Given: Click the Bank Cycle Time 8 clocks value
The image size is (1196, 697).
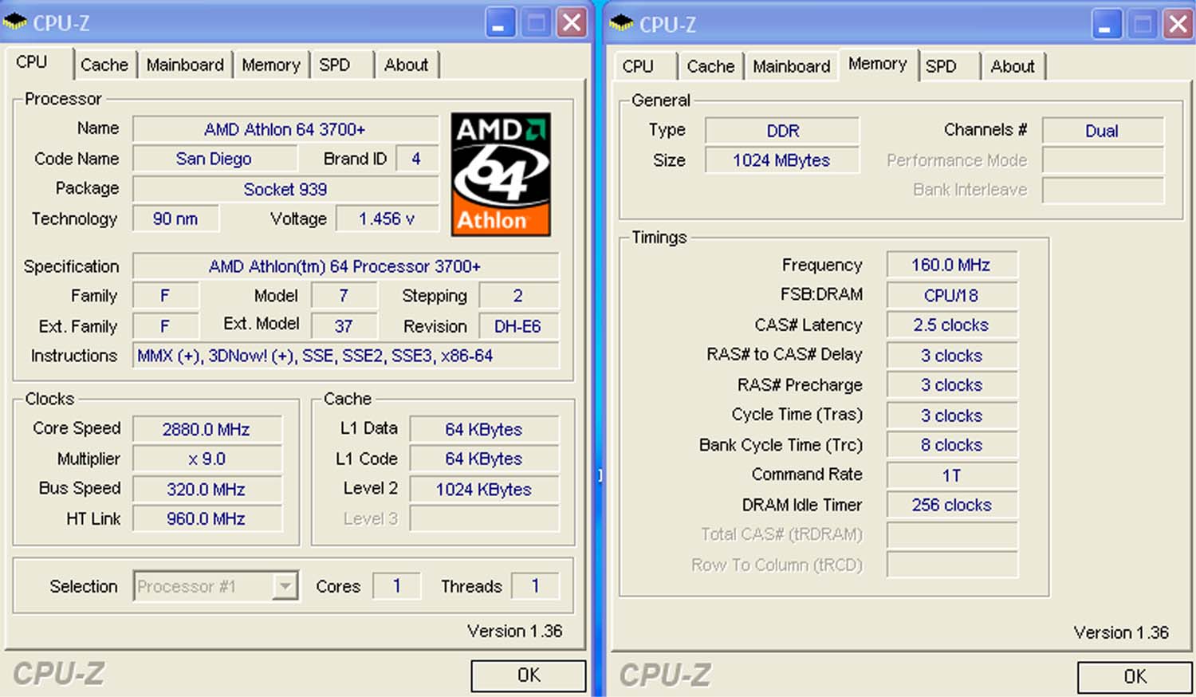Looking at the screenshot, I should pos(952,445).
